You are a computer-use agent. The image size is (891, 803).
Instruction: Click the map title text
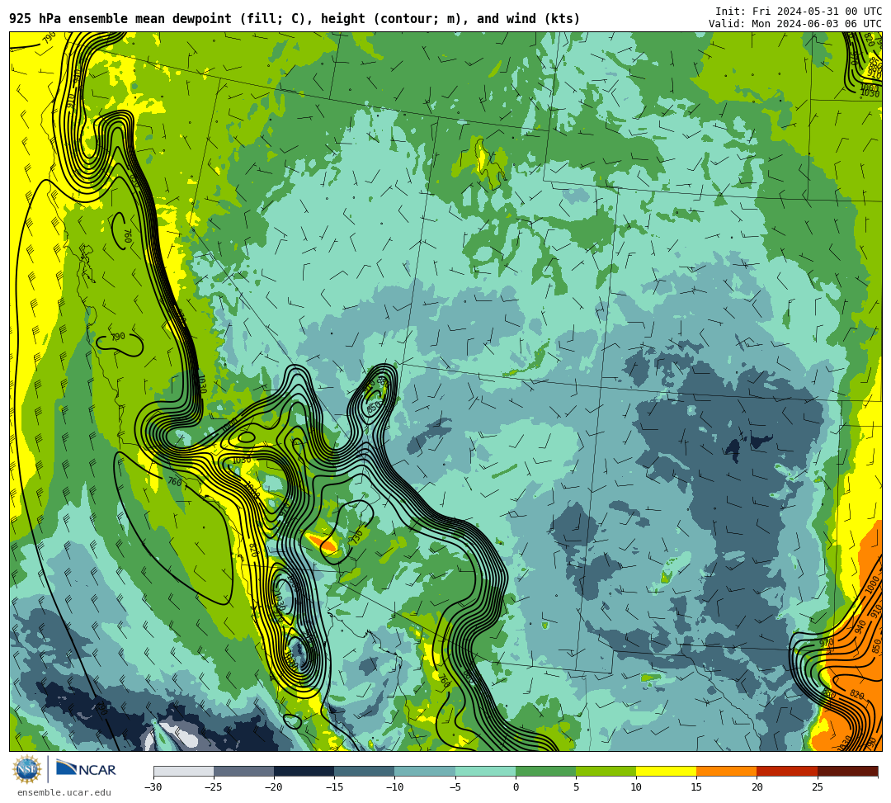click(295, 19)
